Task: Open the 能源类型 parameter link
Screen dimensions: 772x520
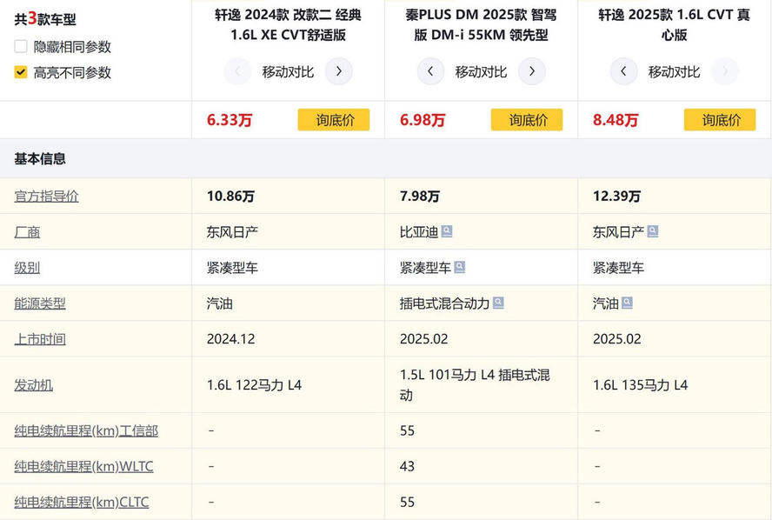Action: point(40,303)
